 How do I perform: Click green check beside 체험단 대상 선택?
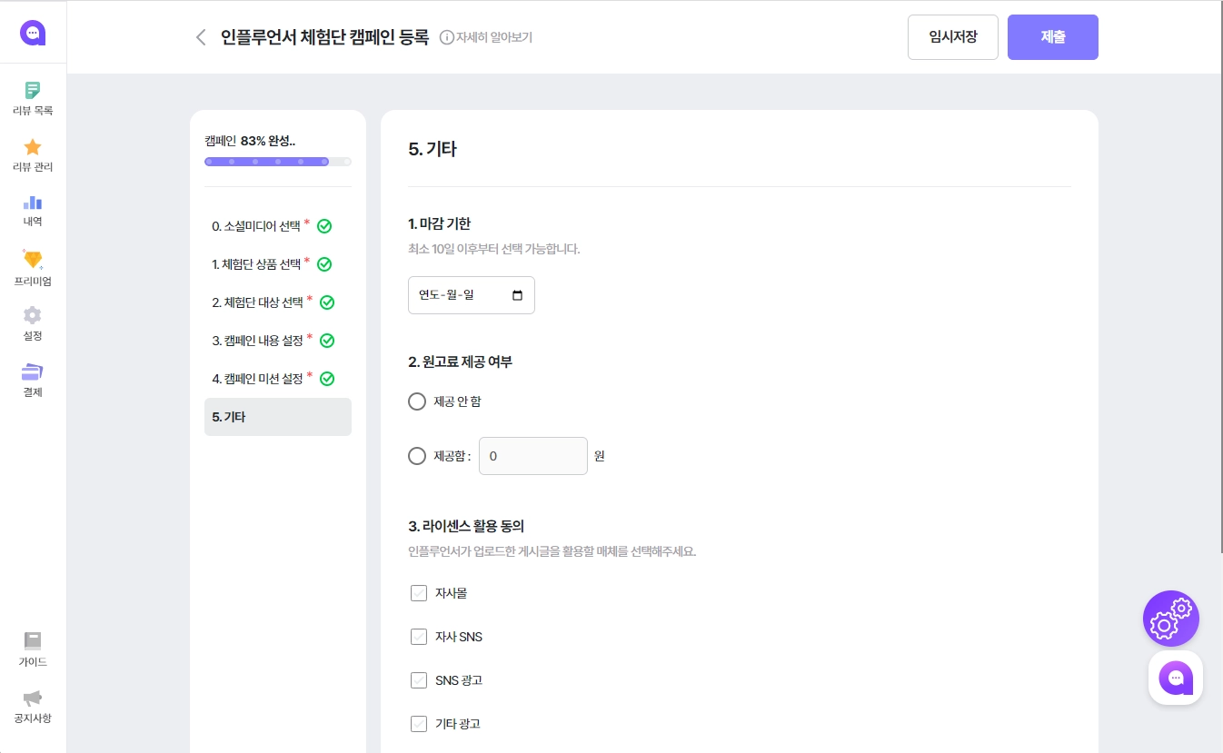coord(327,302)
